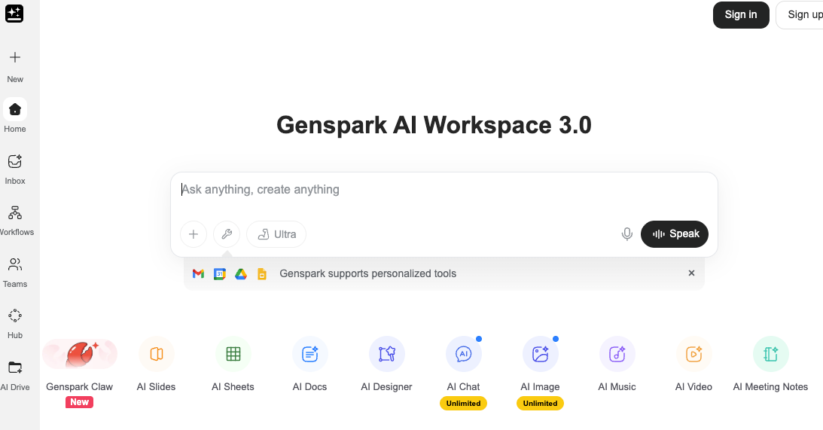Click the Google Calendar icon

(219, 273)
